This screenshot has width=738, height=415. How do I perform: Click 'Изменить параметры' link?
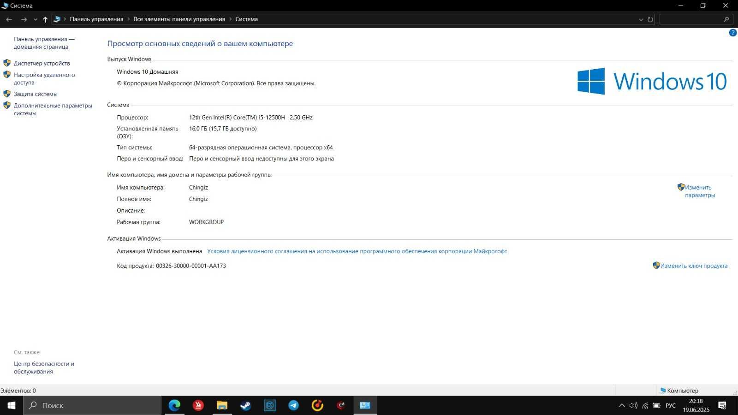(x=700, y=191)
